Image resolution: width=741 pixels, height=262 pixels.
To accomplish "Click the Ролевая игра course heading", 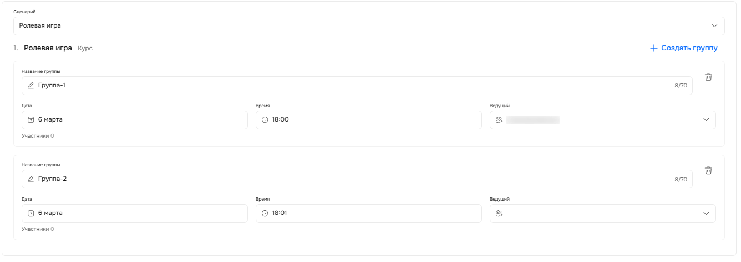I will (48, 48).
